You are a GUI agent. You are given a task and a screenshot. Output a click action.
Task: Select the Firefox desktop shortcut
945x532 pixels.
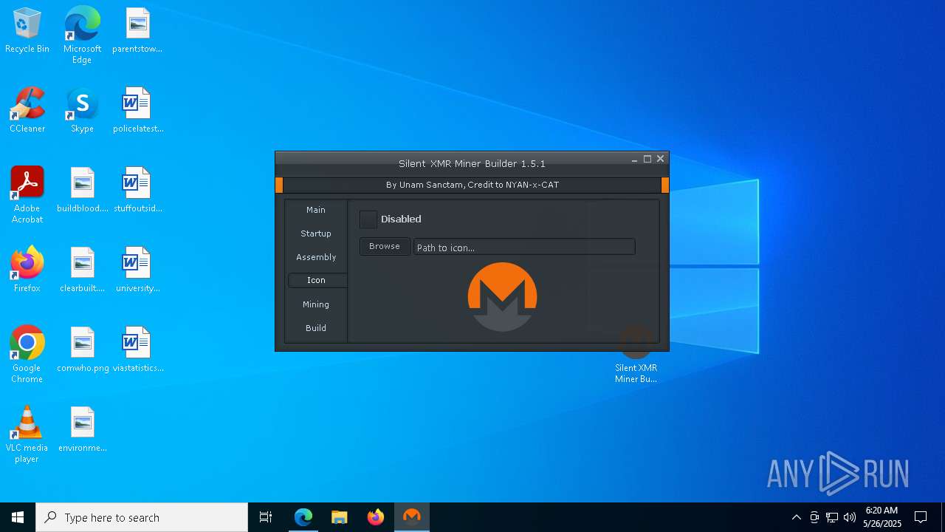coord(27,270)
